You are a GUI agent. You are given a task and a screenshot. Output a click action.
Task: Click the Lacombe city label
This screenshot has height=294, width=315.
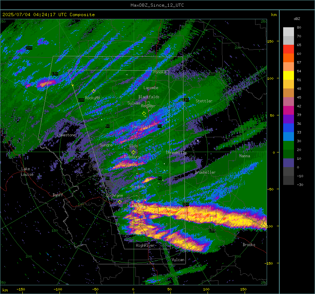tap(151, 88)
